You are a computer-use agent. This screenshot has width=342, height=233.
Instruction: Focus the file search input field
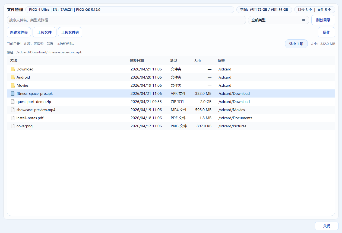tap(126, 20)
